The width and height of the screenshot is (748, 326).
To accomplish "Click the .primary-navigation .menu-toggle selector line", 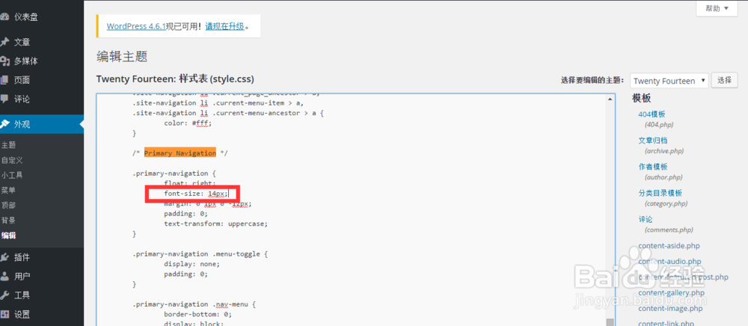I will [x=200, y=254].
